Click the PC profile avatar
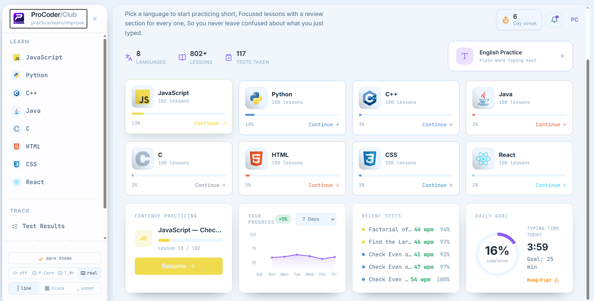Viewport: 594px width, 301px height. coord(574,20)
